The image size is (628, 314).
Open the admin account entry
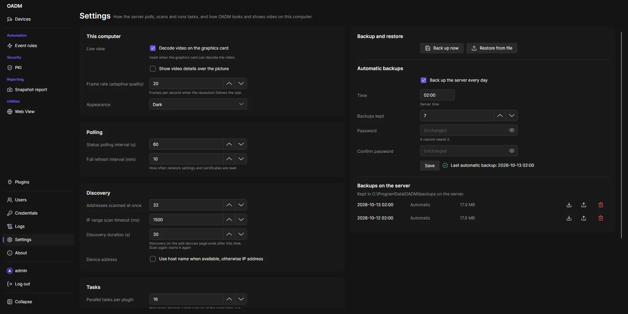coord(38,271)
